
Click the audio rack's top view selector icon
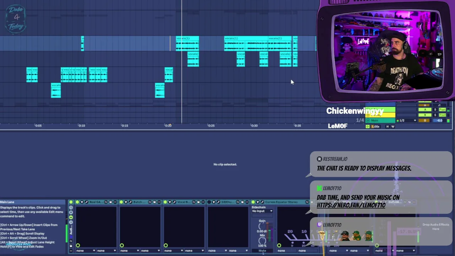tap(71, 208)
